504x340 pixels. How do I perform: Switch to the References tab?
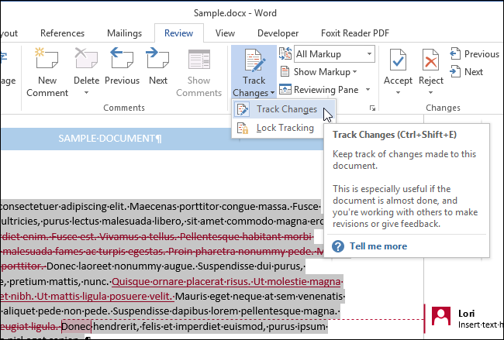62,33
